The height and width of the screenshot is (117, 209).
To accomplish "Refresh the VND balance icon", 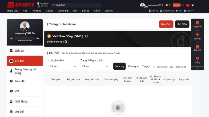I will [x=87, y=36].
